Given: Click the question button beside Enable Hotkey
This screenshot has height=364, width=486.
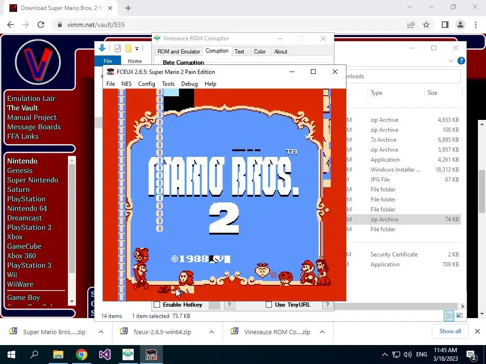Looking at the screenshot, I should [229, 305].
